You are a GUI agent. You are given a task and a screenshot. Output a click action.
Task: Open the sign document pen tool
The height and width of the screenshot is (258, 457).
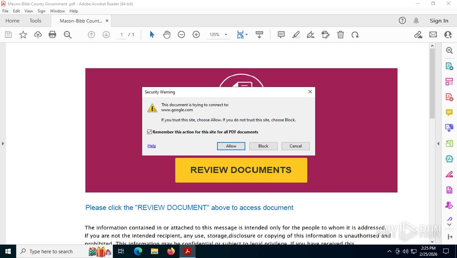311,35
